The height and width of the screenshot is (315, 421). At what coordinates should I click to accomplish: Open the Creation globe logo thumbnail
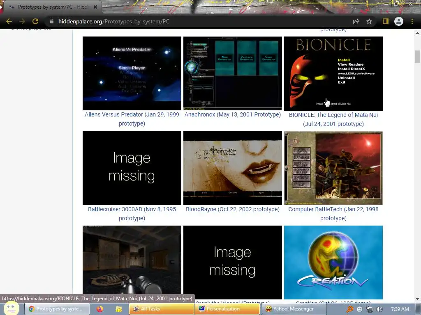click(333, 262)
